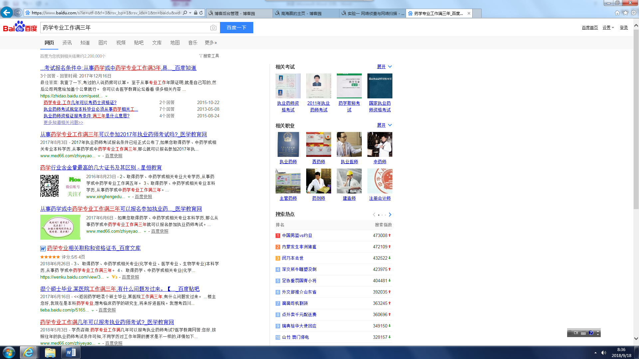Screen dimensions: 639x359
Task: Click the browser back arrow button
Action: (x=6, y=13)
